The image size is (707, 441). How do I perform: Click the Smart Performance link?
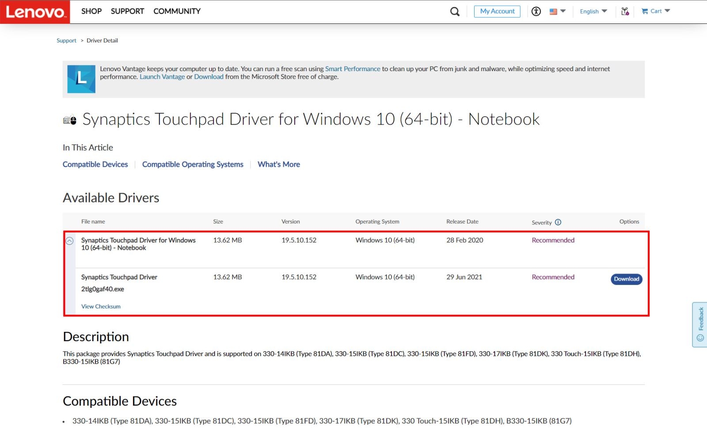click(x=353, y=69)
